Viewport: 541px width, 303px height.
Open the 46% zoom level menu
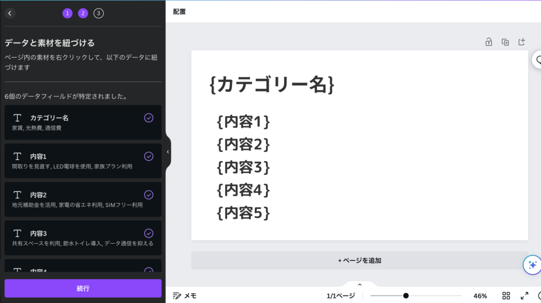(480, 296)
